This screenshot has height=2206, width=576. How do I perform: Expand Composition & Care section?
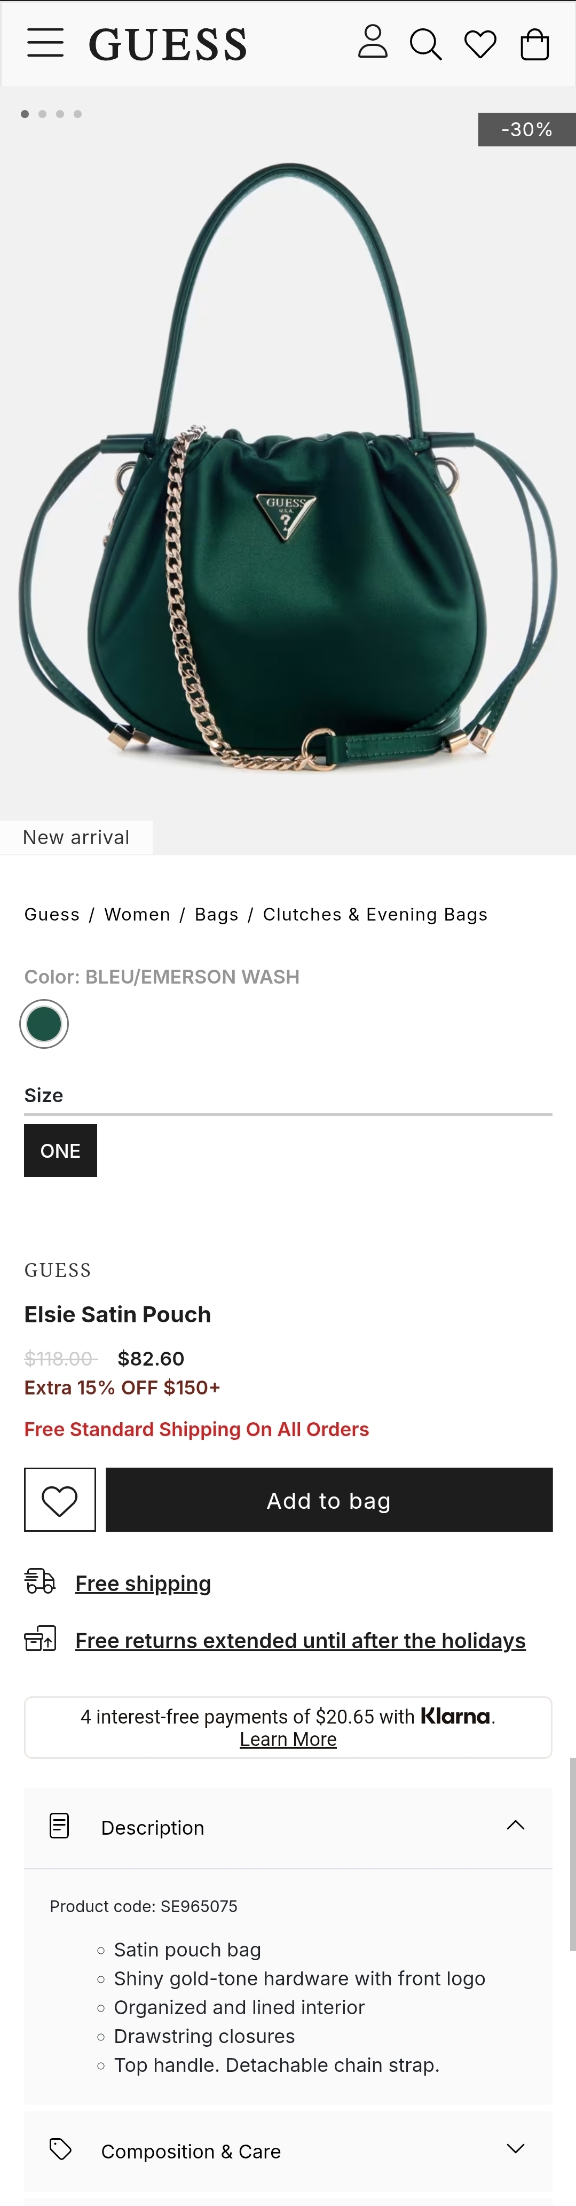click(515, 2149)
